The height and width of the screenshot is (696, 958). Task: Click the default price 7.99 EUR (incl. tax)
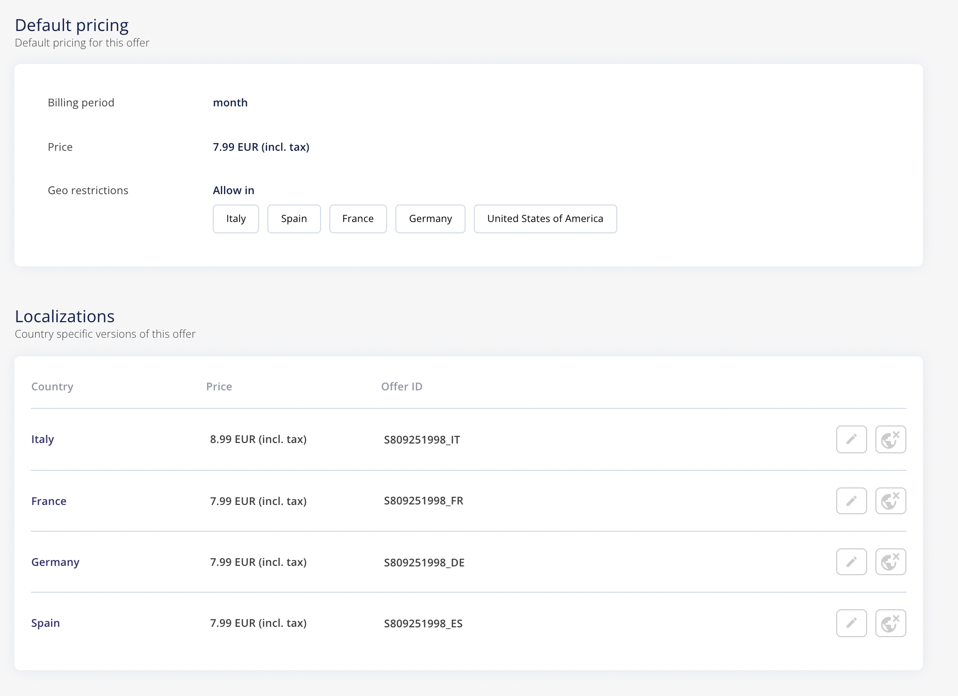tap(261, 147)
